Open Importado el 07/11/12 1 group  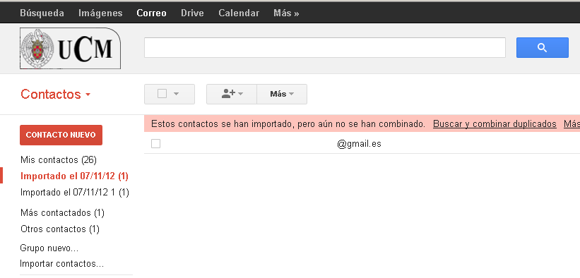tap(75, 192)
